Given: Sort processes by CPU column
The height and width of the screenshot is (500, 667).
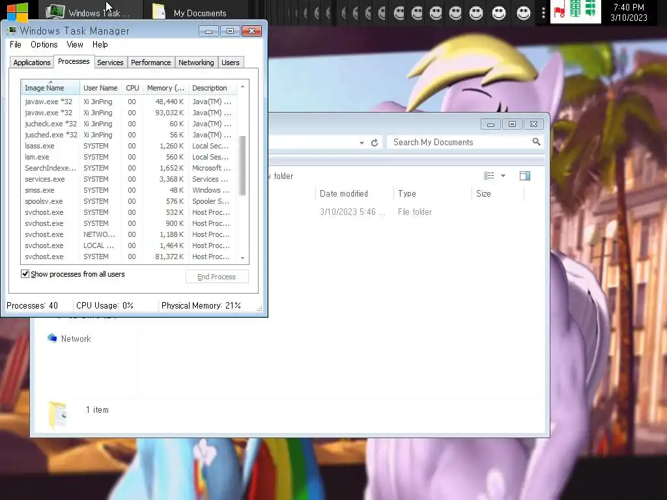Looking at the screenshot, I should pyautogui.click(x=132, y=88).
